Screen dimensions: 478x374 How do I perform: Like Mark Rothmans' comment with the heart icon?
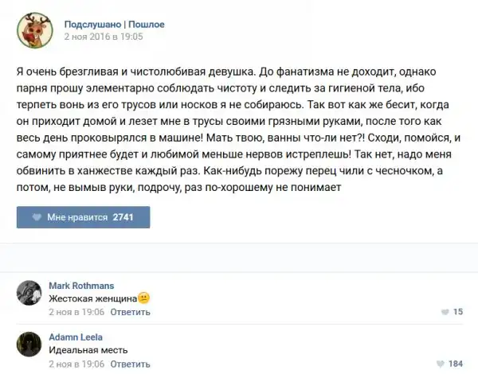point(444,312)
